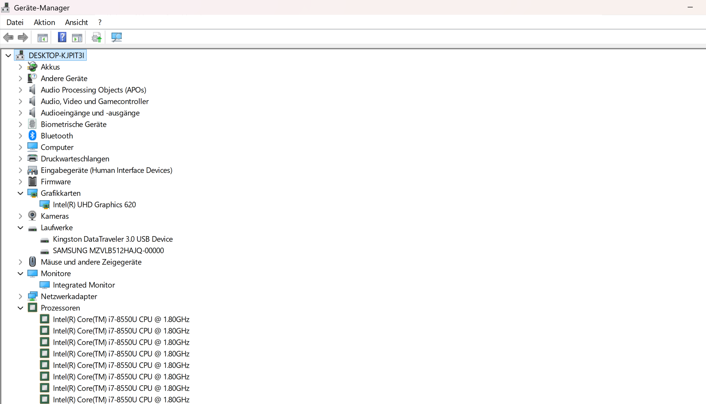Screen dimensions: 706x404
Task: Select the 'Monitore' category label
Action: (56, 273)
